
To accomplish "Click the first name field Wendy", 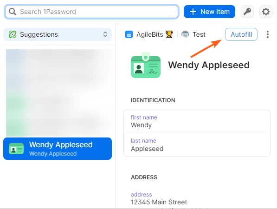I will 197,122.
